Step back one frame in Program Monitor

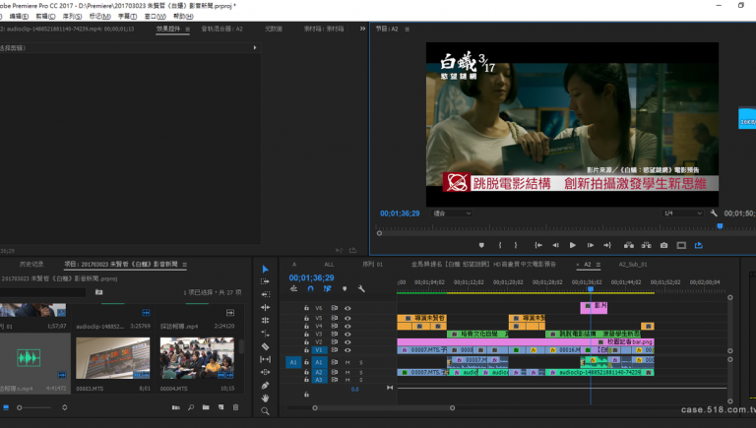click(x=555, y=245)
